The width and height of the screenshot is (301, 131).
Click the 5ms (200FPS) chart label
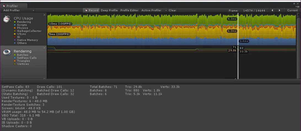59,34
